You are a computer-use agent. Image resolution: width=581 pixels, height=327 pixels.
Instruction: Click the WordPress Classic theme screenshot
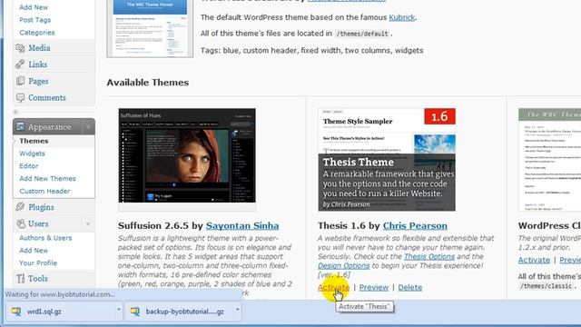pos(549,160)
